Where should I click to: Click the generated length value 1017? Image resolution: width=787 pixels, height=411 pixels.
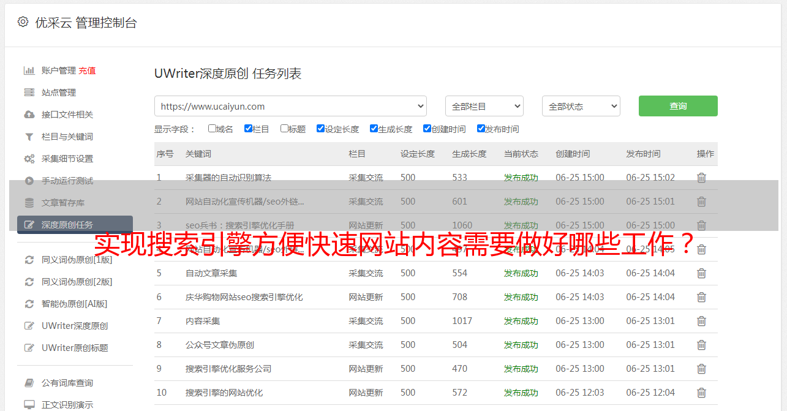462,321
